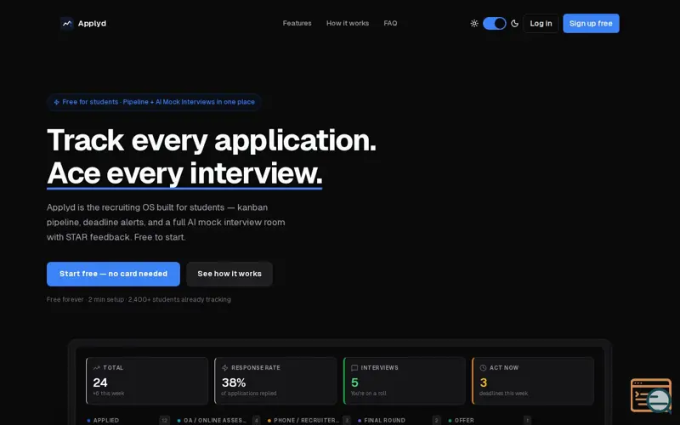Click 'of applications replied' text
The height and width of the screenshot is (425, 680).
(248, 394)
